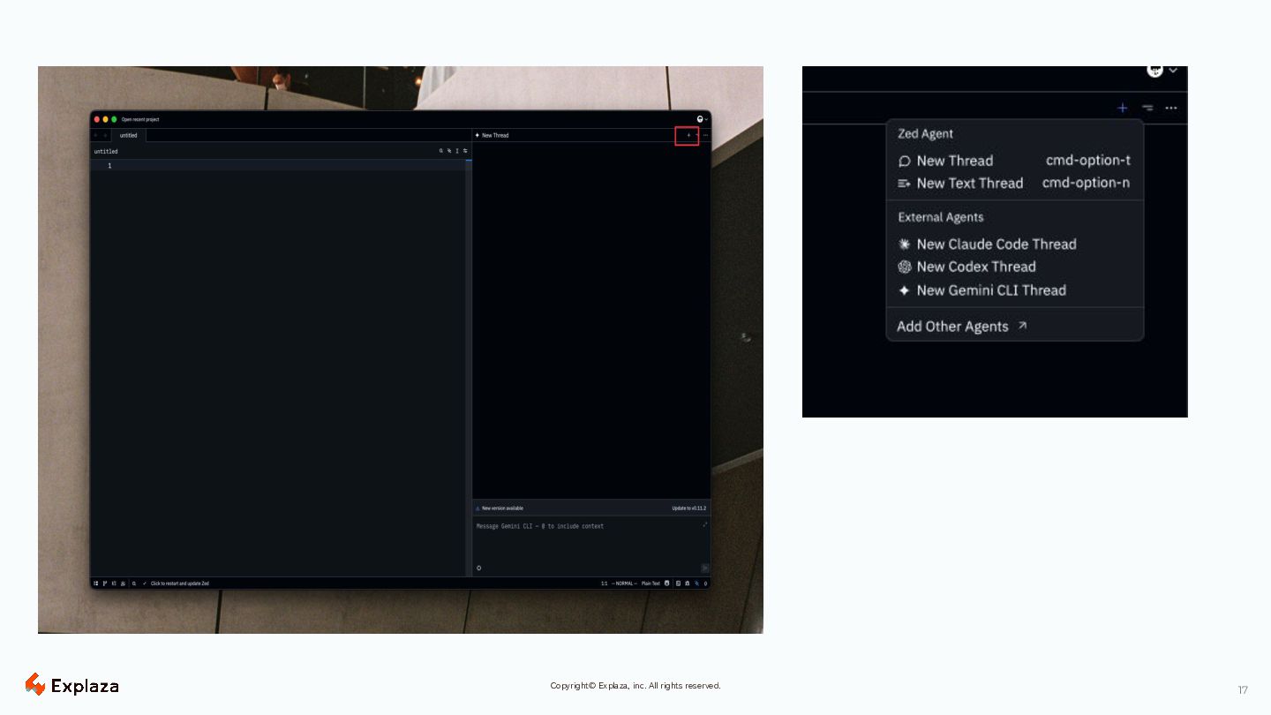The image size is (1271, 715).
Task: Open the selections cursor menu in editor toolbar
Action: coord(457,151)
